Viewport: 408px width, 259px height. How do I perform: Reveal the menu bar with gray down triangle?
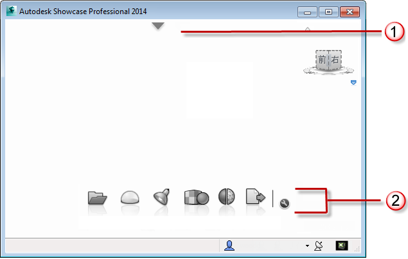(158, 26)
